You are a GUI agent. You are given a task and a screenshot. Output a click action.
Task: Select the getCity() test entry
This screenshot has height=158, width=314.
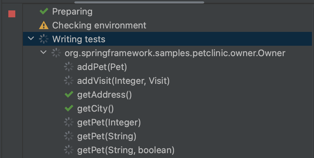coord(96,108)
